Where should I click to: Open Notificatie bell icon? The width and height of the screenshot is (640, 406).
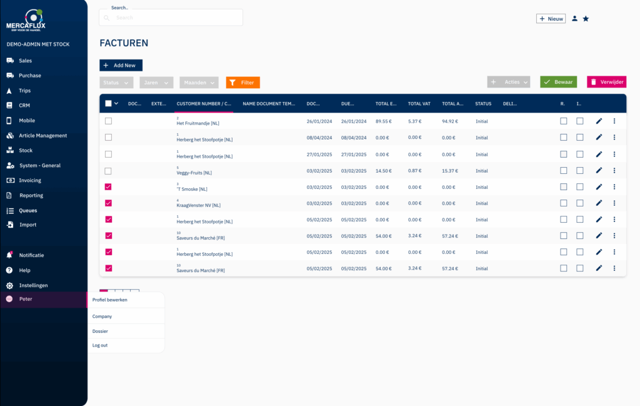click(9, 255)
